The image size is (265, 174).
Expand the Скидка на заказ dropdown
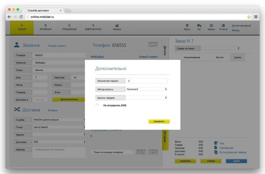pyautogui.click(x=207, y=48)
